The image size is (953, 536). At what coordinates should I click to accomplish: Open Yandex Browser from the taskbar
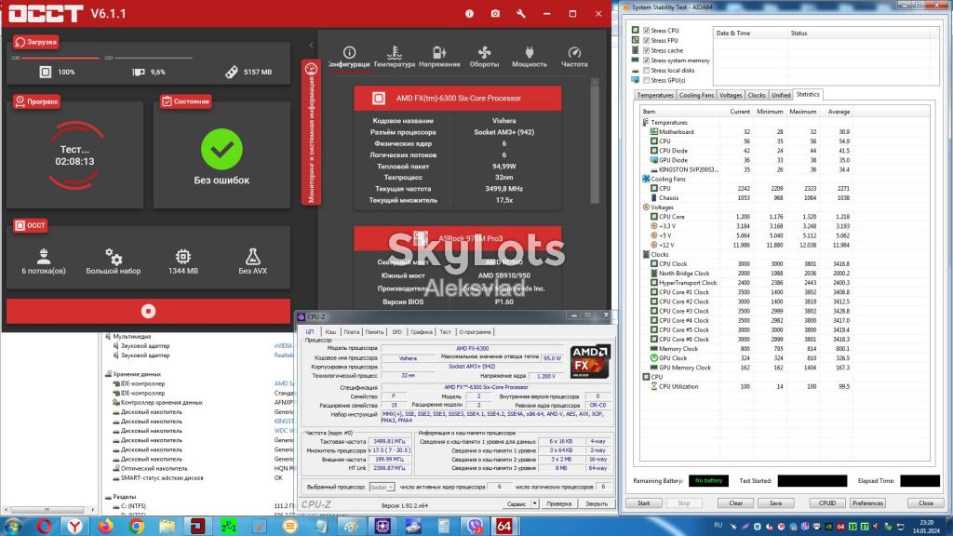(74, 526)
